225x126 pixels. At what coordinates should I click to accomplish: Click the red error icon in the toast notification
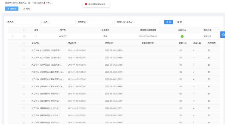(x=86, y=4)
